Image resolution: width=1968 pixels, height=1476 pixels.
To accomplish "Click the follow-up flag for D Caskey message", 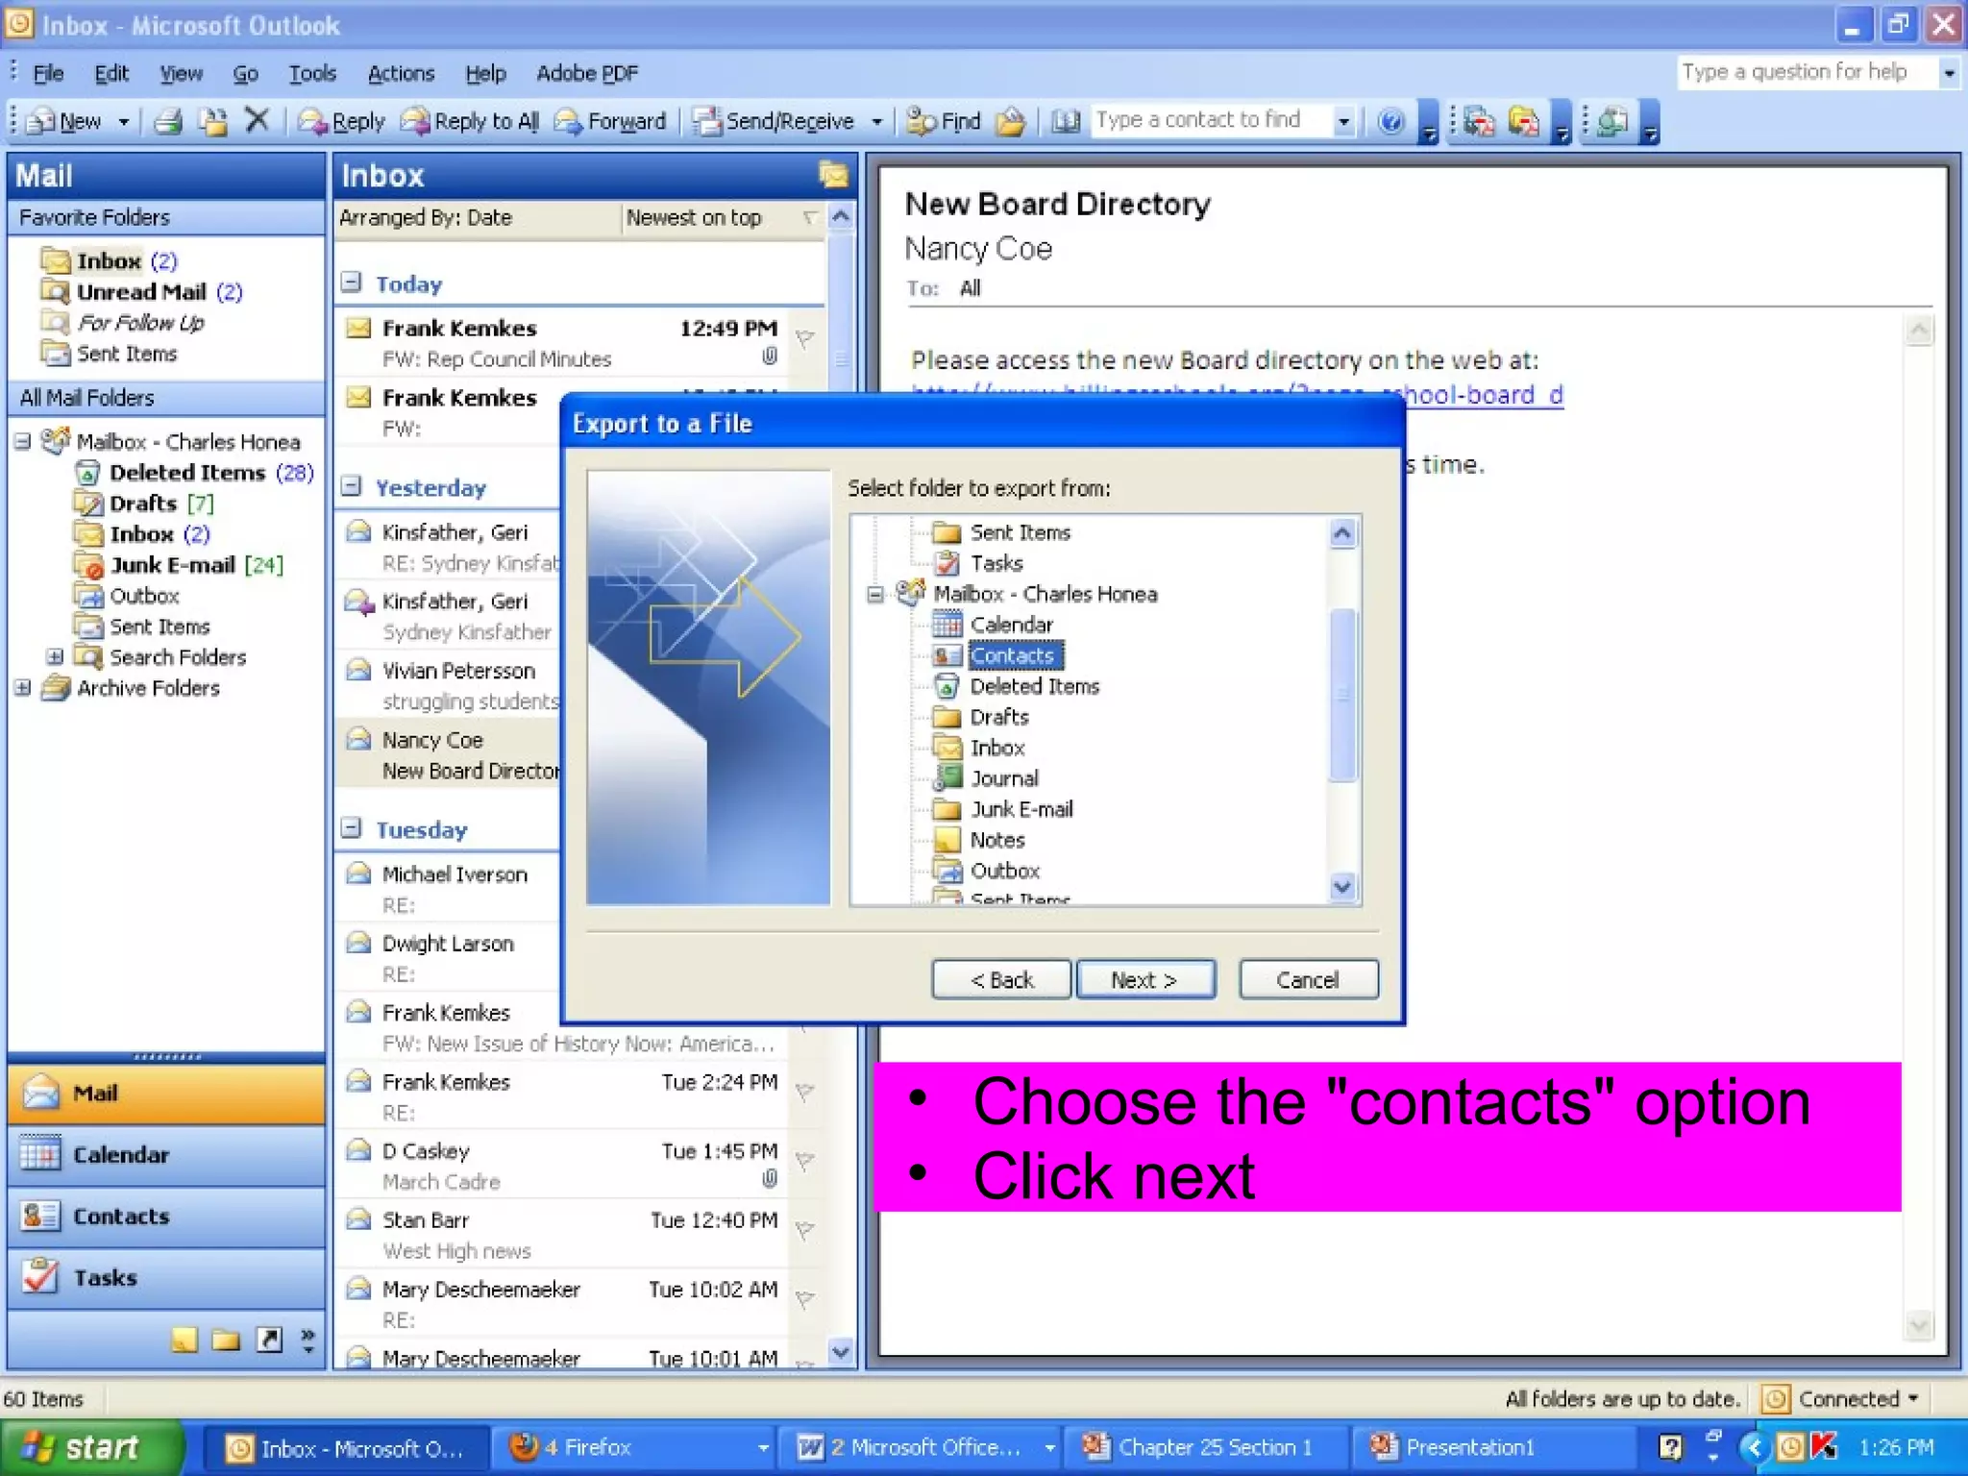I will tap(805, 1161).
